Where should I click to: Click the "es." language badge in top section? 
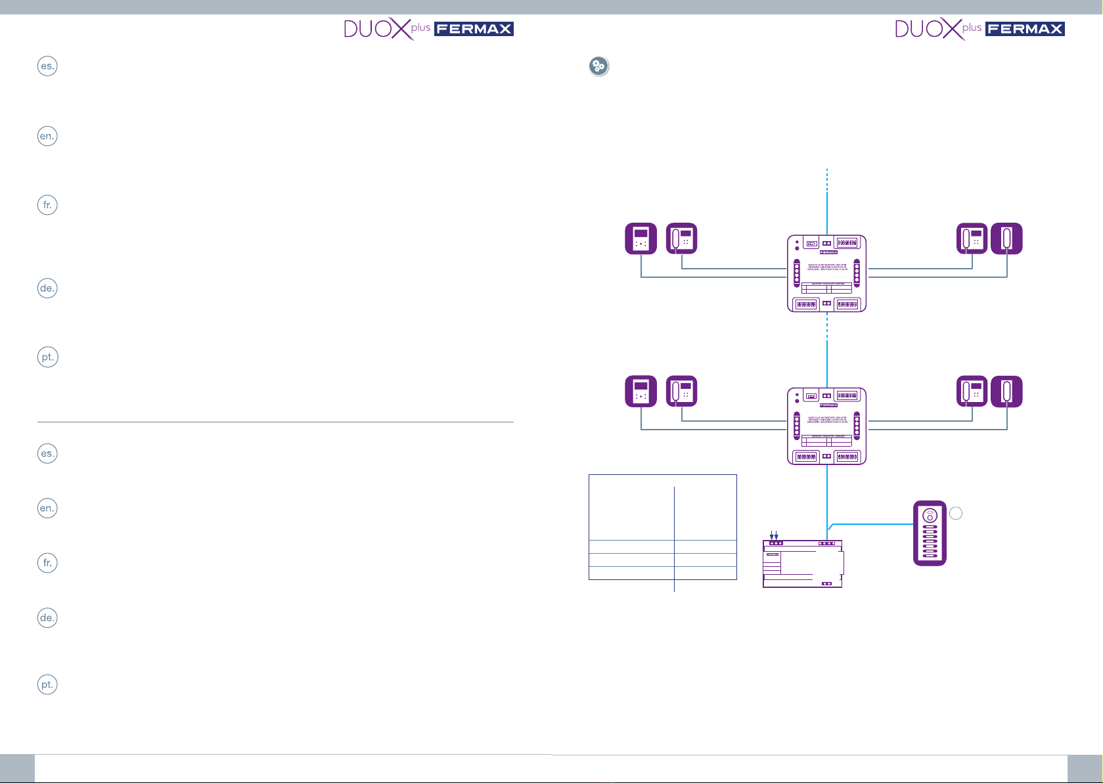coord(47,66)
